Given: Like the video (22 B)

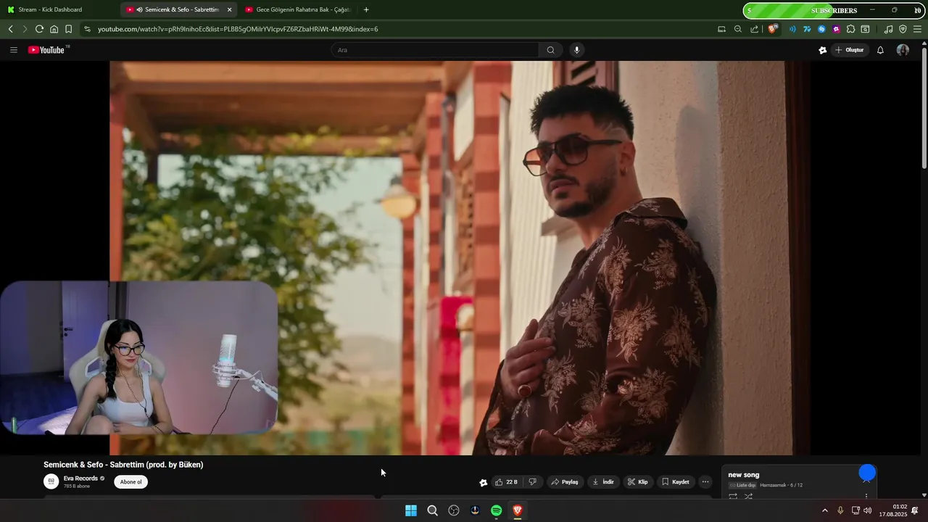Looking at the screenshot, I should pos(506,482).
